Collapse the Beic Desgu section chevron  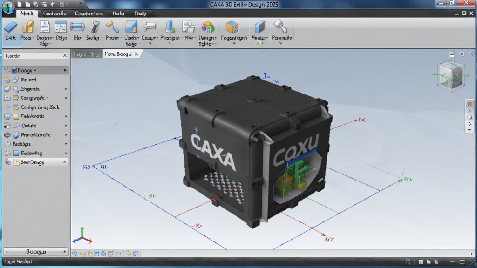click(x=65, y=162)
